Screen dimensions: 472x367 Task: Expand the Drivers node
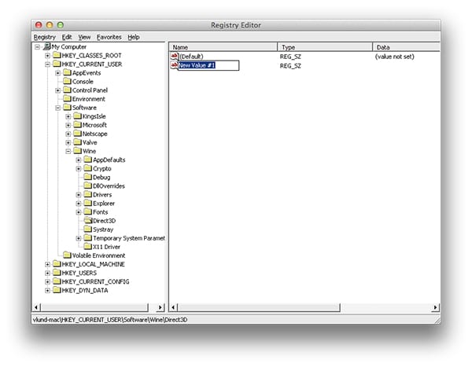[79, 195]
